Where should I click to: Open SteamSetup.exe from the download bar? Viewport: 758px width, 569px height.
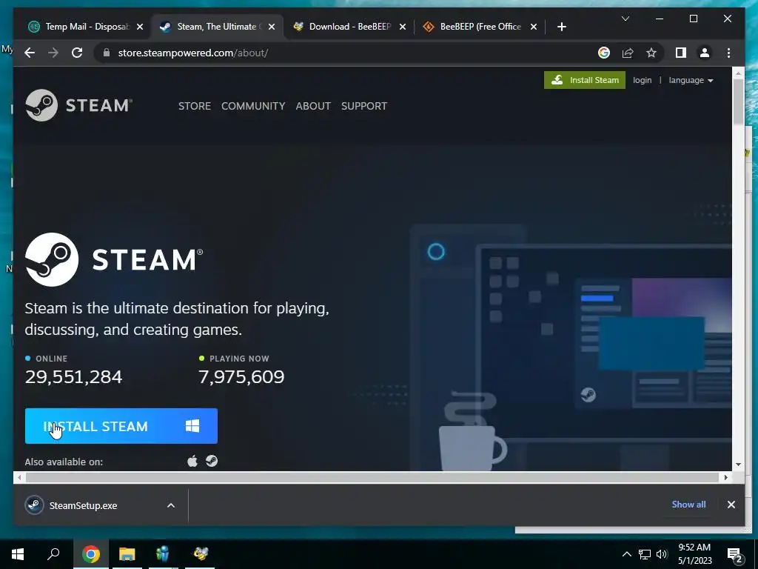[83, 505]
